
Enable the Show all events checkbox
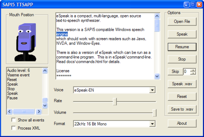click(x=14, y=120)
